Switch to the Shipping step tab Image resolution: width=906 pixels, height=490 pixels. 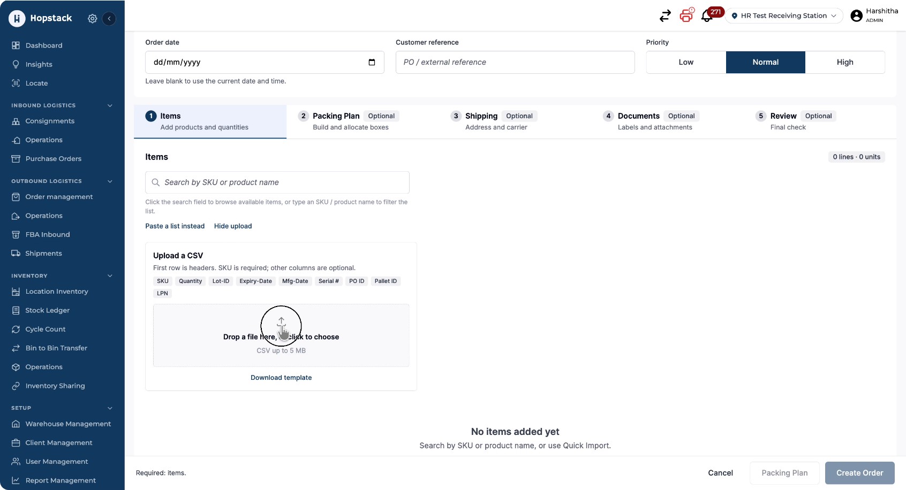click(515, 121)
